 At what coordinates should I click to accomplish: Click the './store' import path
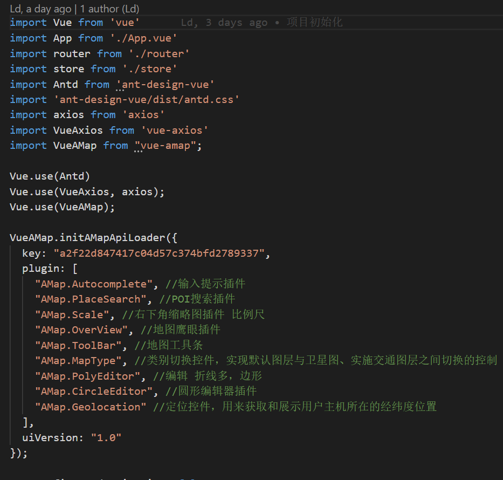coord(150,69)
